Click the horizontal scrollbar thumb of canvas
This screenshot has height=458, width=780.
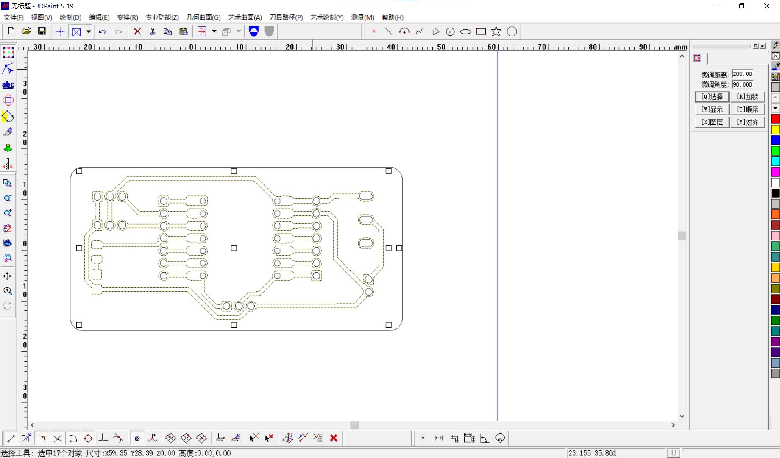pos(355,425)
